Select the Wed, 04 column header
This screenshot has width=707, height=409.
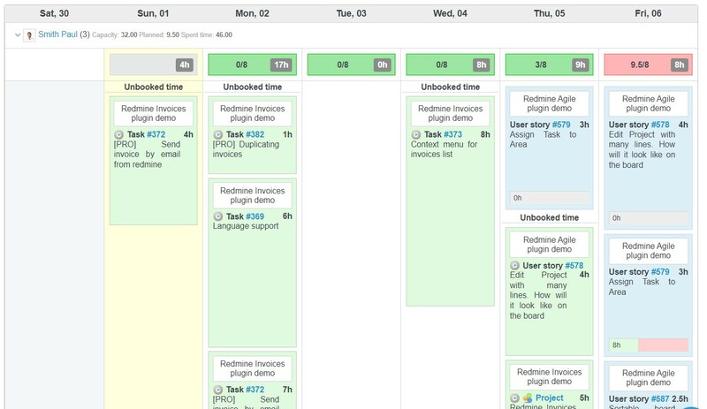451,12
